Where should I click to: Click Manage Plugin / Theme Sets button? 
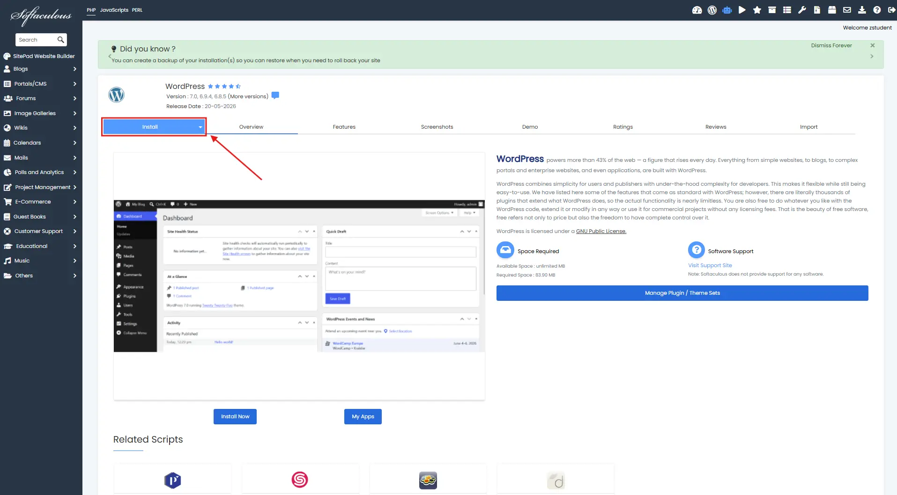(682, 293)
